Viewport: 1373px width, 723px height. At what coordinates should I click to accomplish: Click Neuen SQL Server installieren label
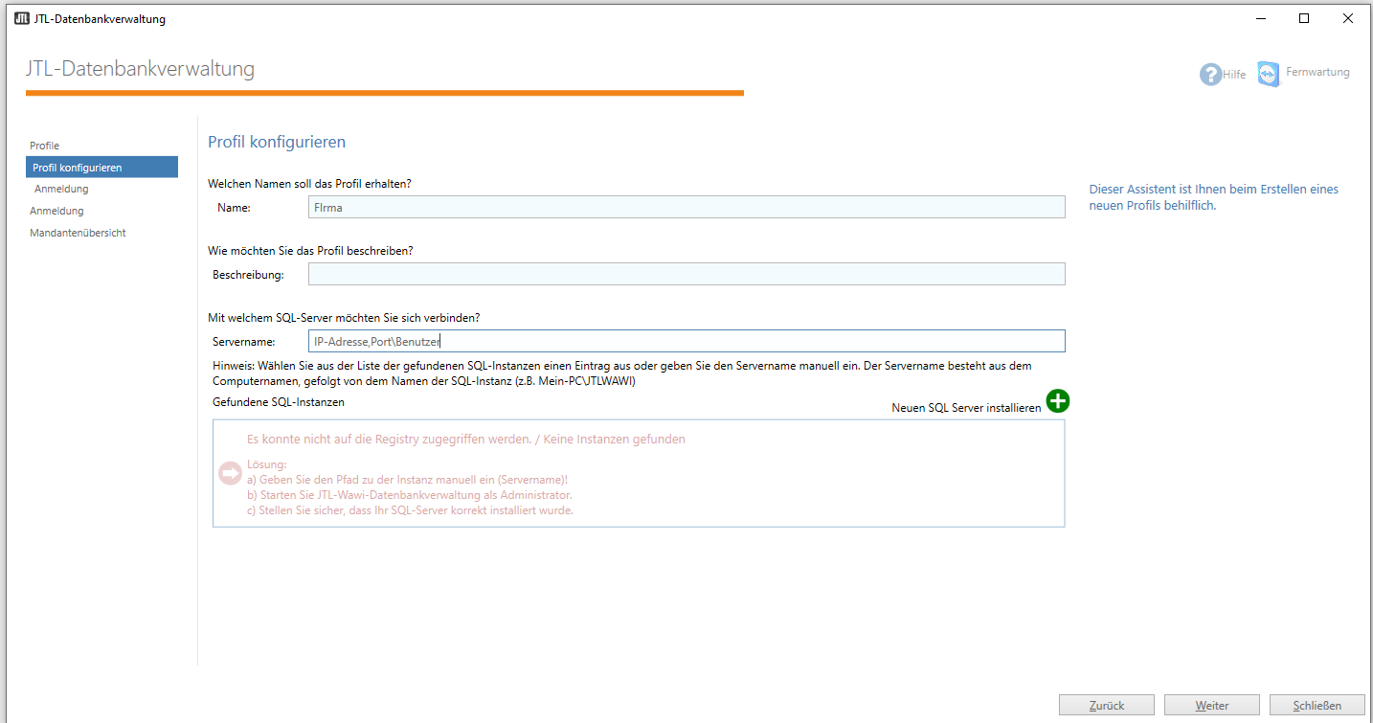[x=966, y=408]
